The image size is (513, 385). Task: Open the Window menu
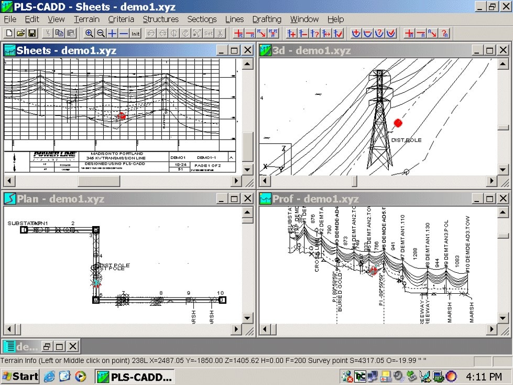pyautogui.click(x=304, y=19)
